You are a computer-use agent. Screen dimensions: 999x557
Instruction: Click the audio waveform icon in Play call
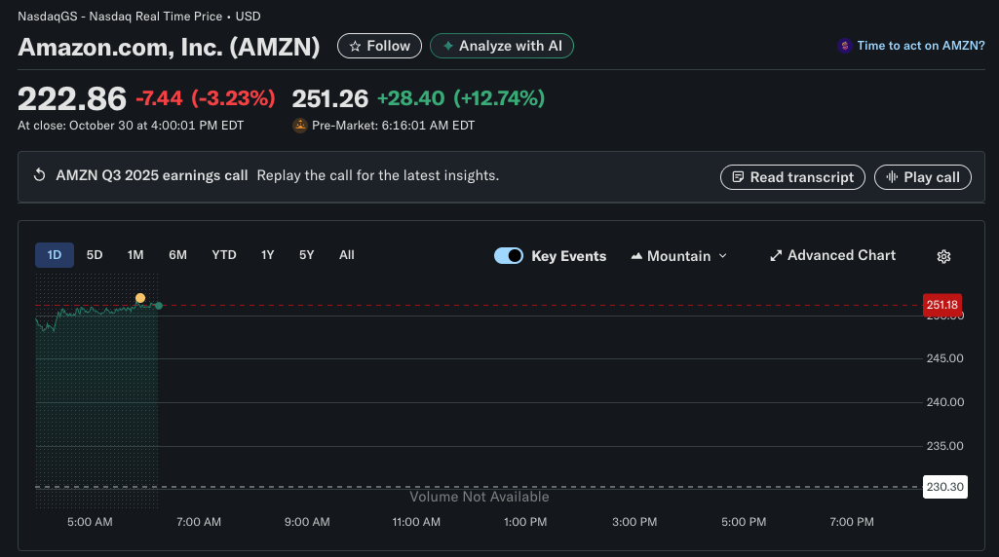892,177
